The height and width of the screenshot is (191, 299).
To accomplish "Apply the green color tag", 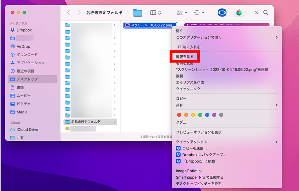I will pyautogui.click(x=200, y=115).
